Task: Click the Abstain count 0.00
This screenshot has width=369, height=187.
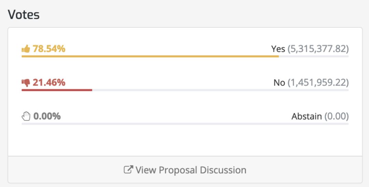Action: tap(337, 116)
